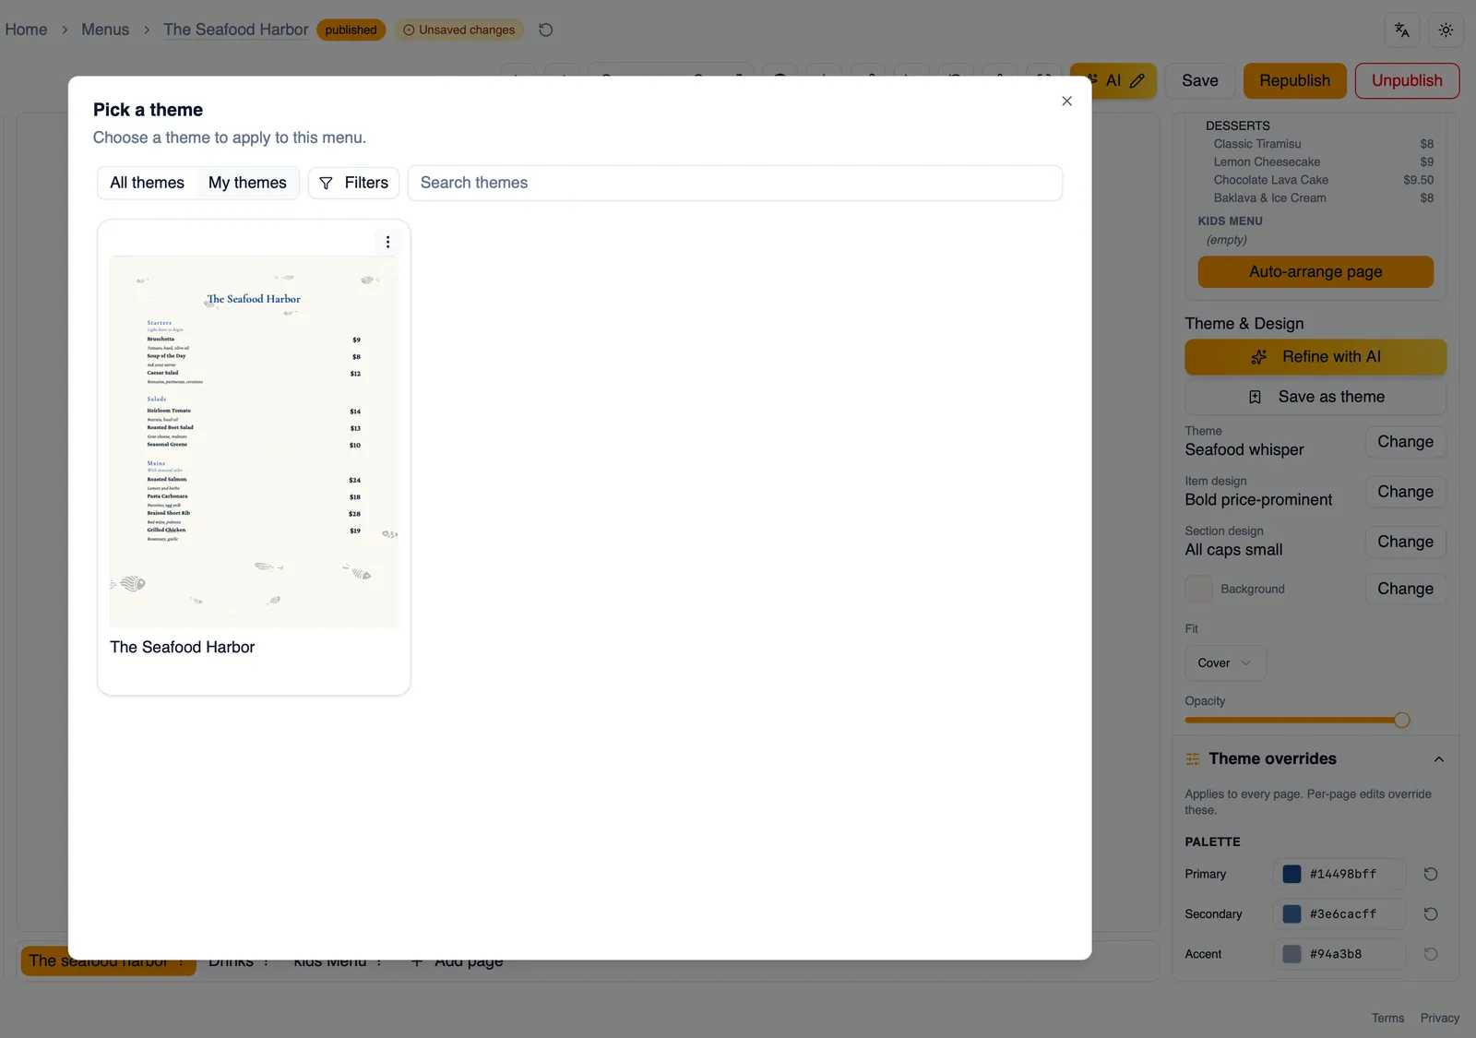The image size is (1476, 1038).
Task: Open the theme card three-dot menu
Action: point(387,242)
